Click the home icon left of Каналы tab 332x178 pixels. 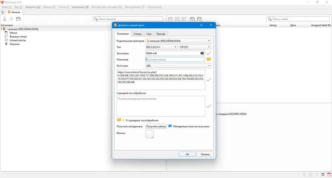tap(3, 12)
